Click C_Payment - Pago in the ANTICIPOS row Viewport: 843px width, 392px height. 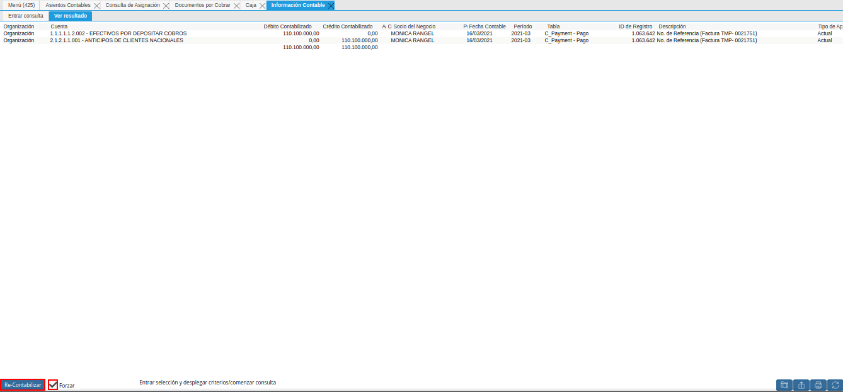566,40
